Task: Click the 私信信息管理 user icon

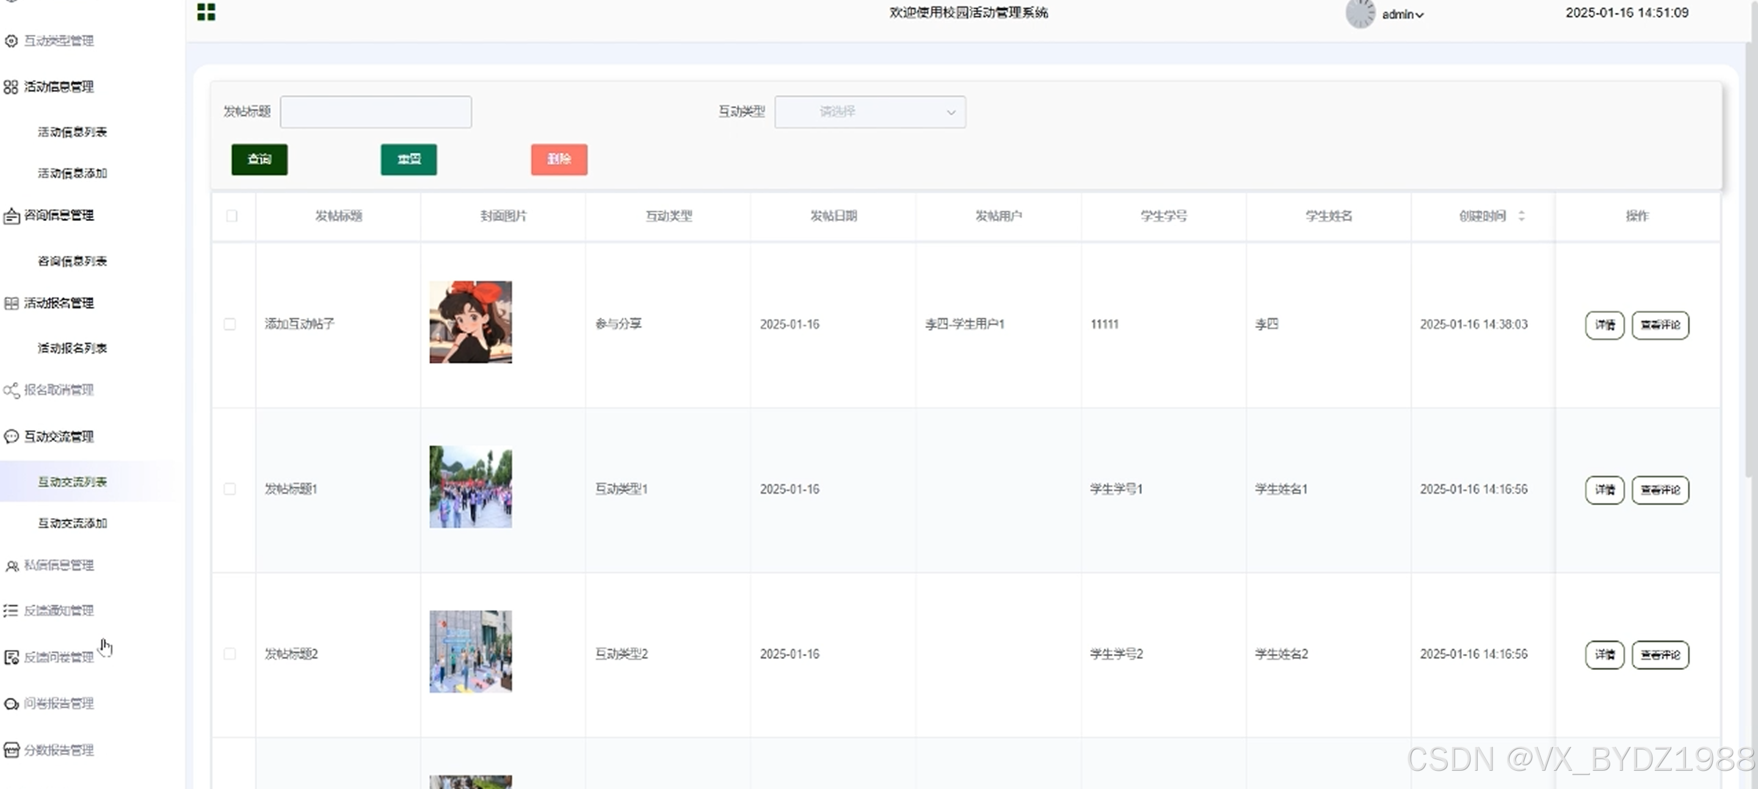Action: tap(11, 565)
